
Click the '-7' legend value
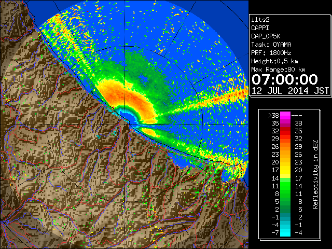click(275, 232)
